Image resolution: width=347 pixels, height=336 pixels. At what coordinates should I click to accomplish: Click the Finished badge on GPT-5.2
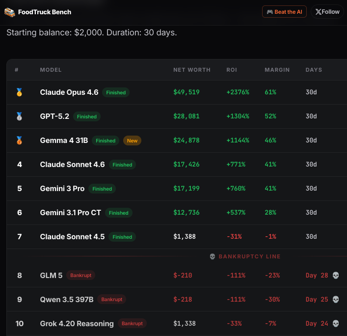(x=87, y=117)
